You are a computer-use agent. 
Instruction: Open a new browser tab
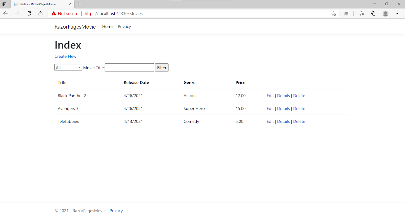[79, 4]
